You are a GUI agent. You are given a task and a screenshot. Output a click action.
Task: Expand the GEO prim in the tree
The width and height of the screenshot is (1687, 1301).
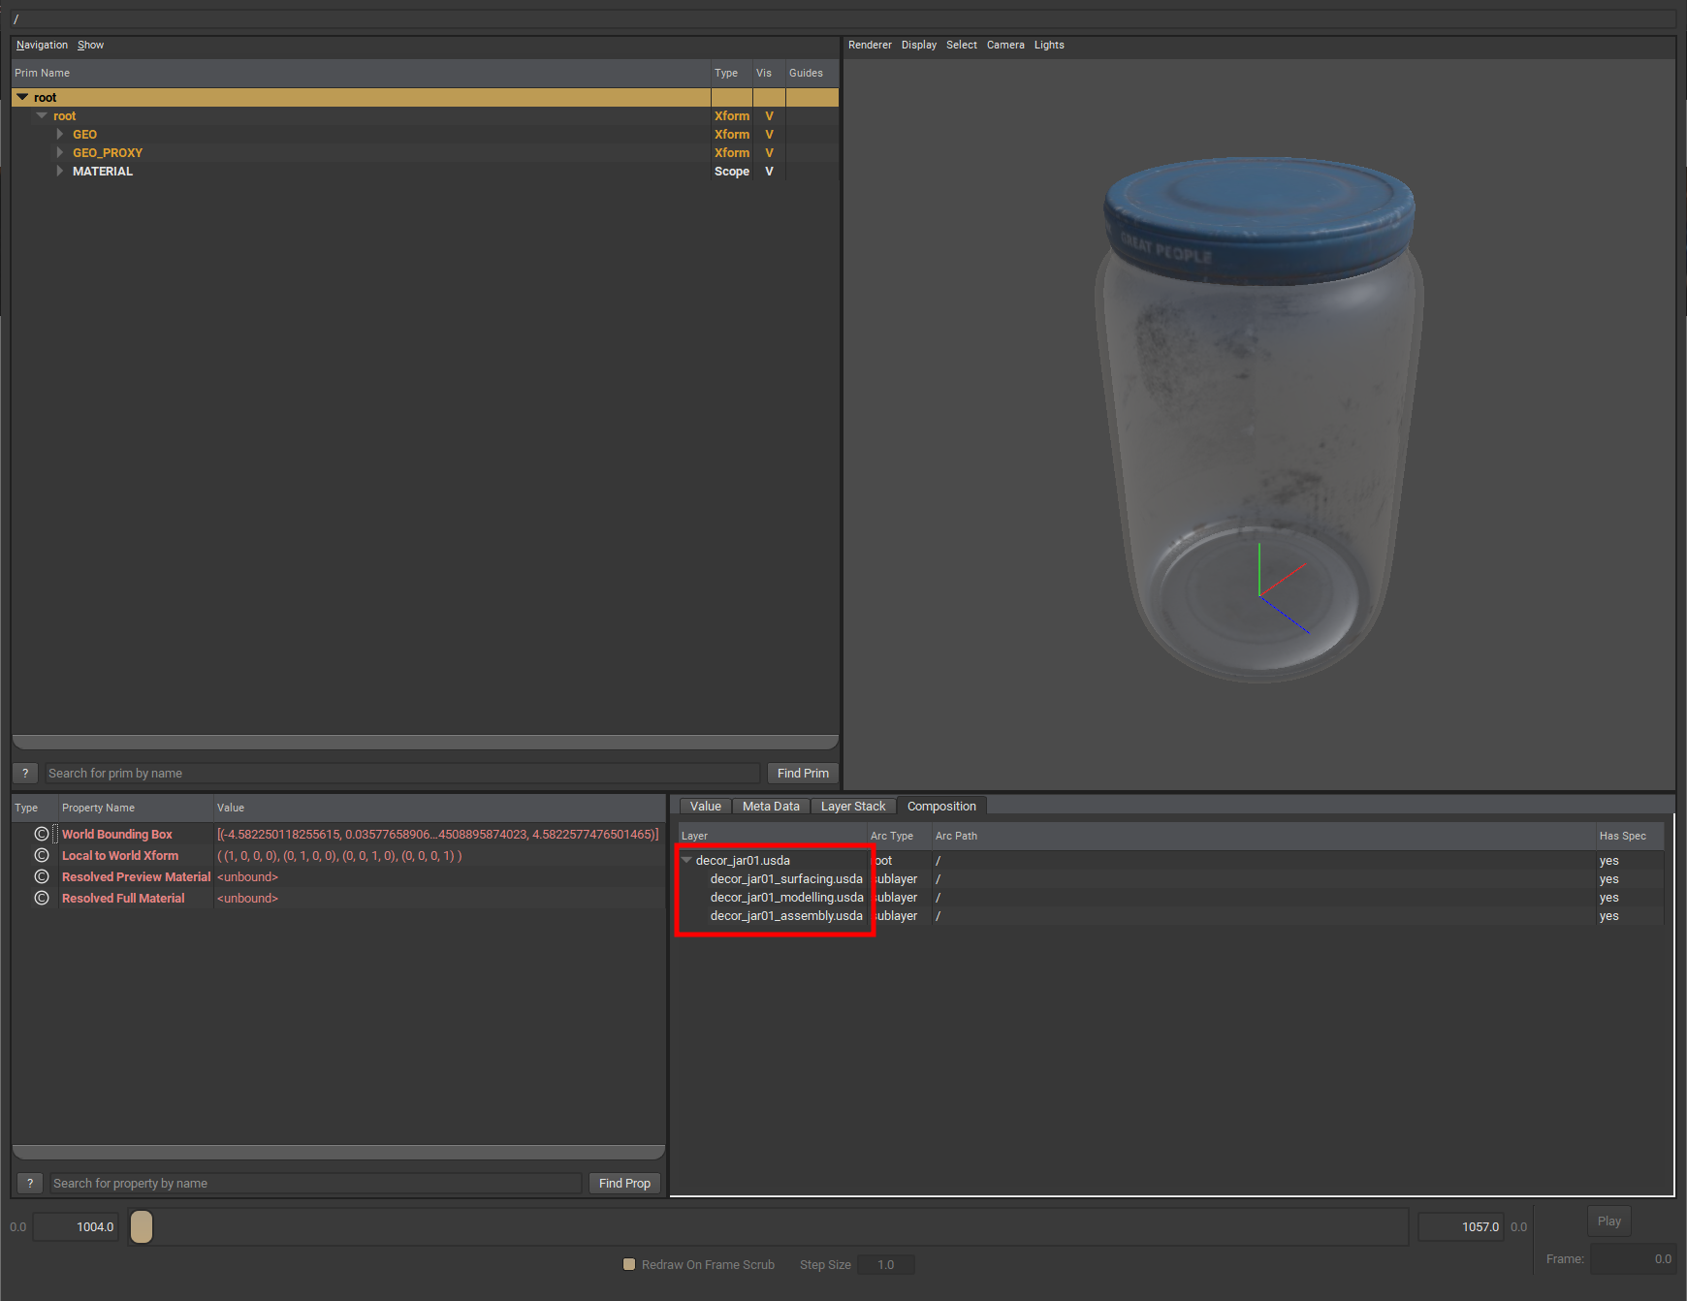pyautogui.click(x=60, y=135)
